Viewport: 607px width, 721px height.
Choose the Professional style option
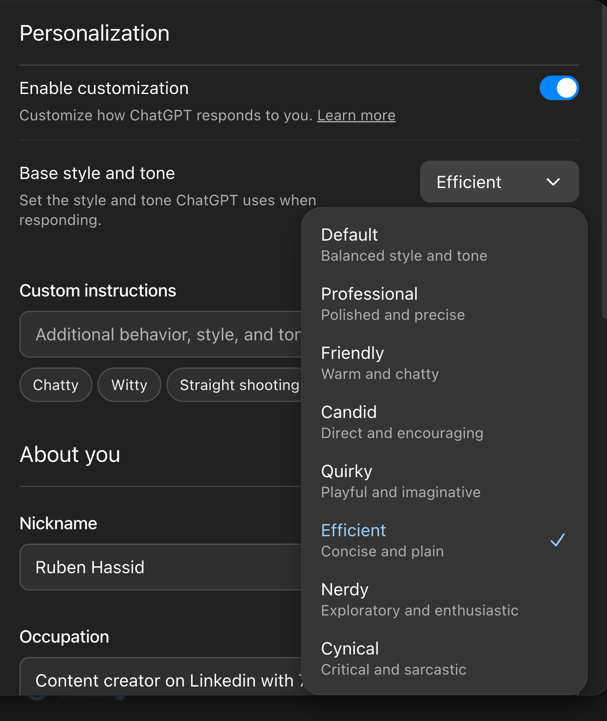[444, 304]
